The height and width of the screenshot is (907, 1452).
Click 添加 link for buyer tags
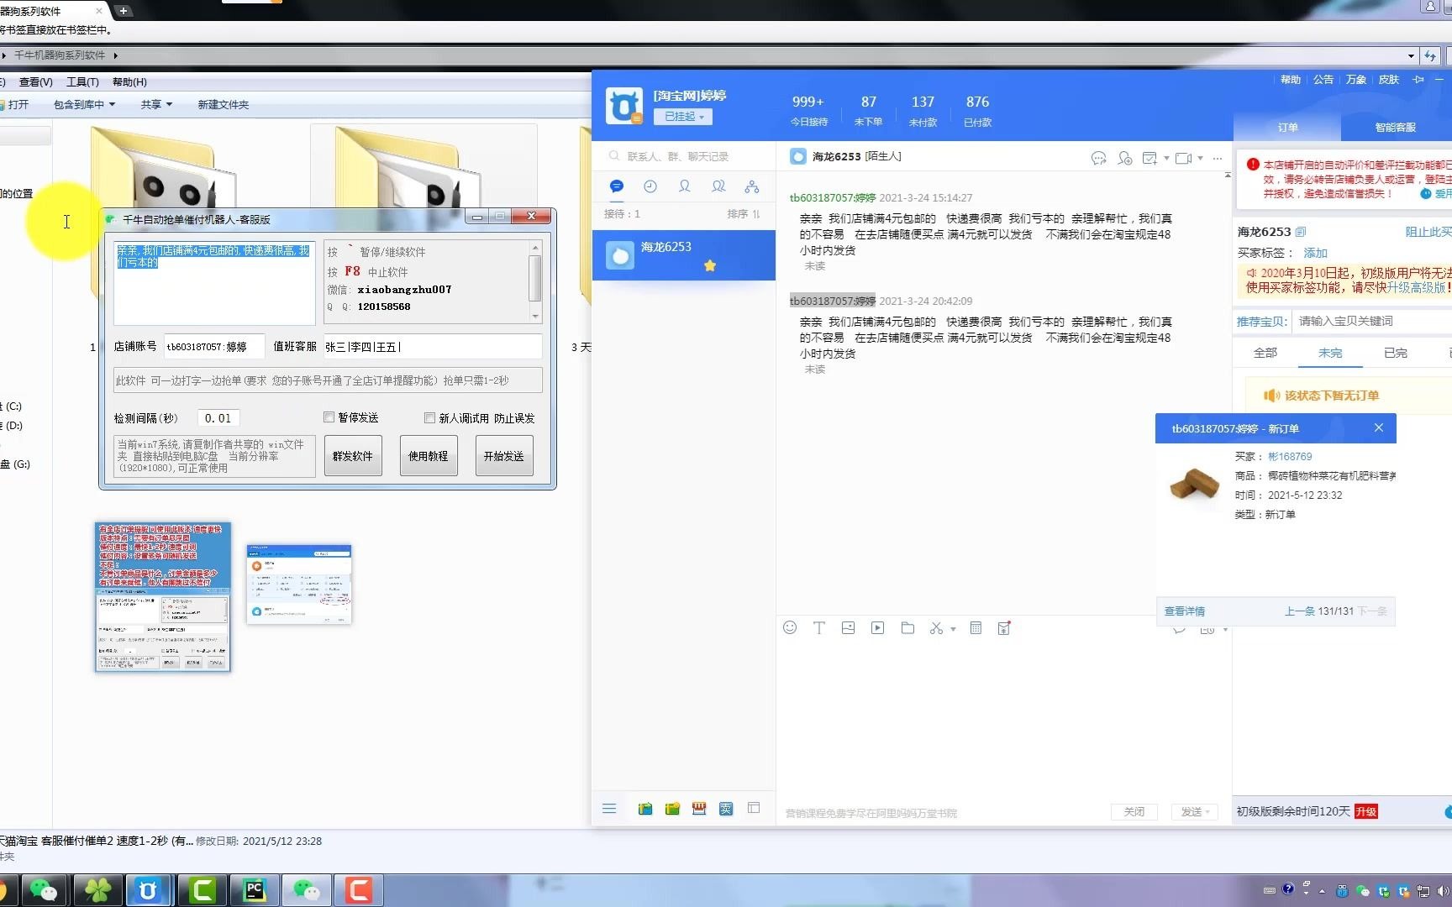(x=1315, y=253)
